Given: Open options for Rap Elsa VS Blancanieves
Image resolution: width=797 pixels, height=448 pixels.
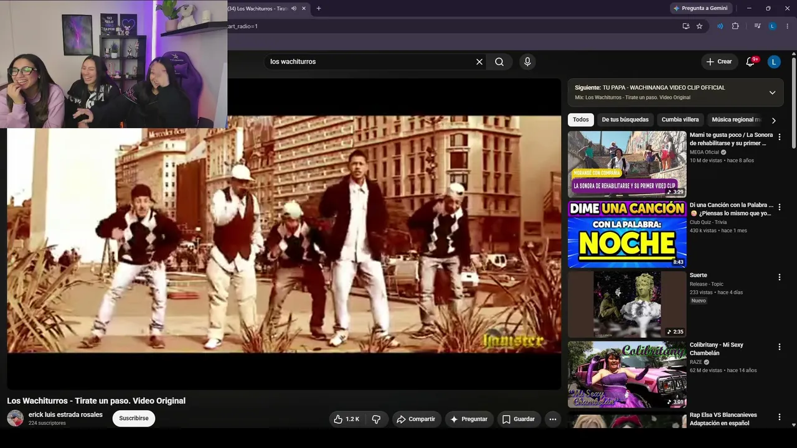Looking at the screenshot, I should tap(779, 417).
